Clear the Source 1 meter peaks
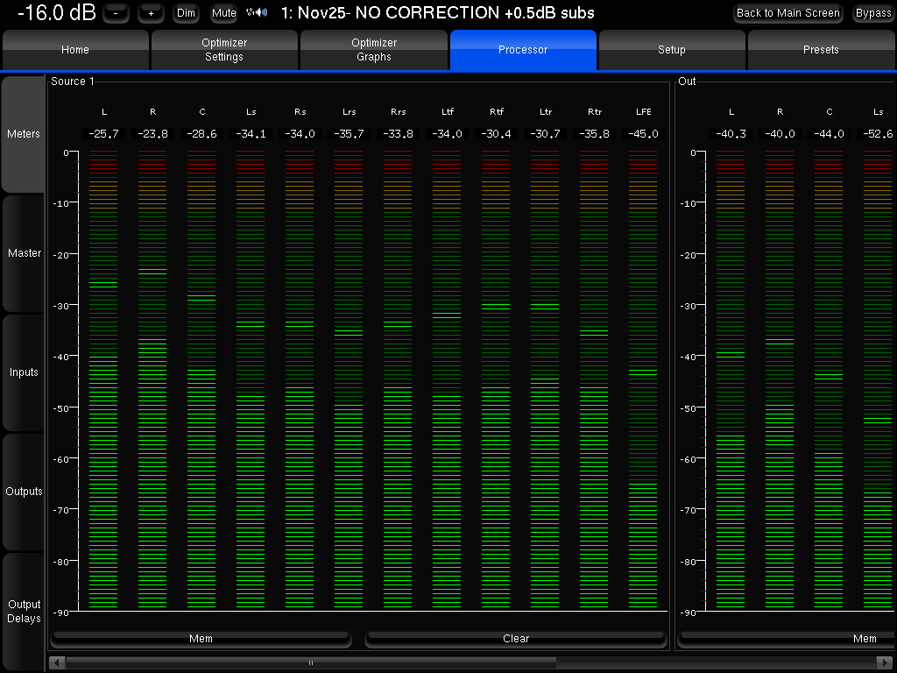The image size is (897, 673). pos(515,639)
